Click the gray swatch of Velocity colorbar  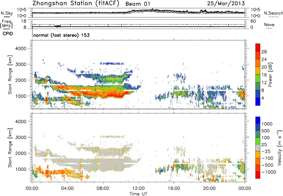(x=258, y=148)
